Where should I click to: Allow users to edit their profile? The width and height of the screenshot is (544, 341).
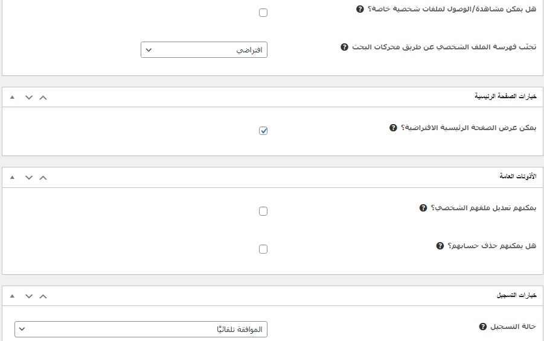tap(263, 211)
